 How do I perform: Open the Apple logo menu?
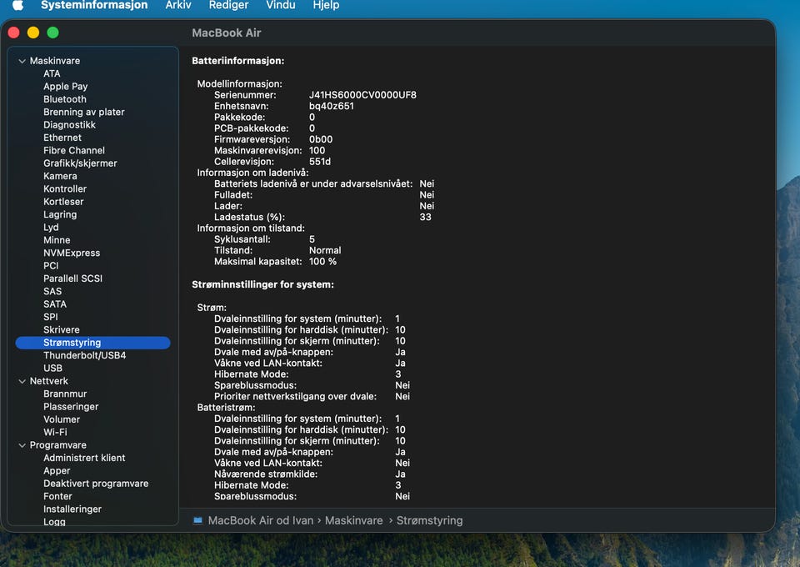17,5
